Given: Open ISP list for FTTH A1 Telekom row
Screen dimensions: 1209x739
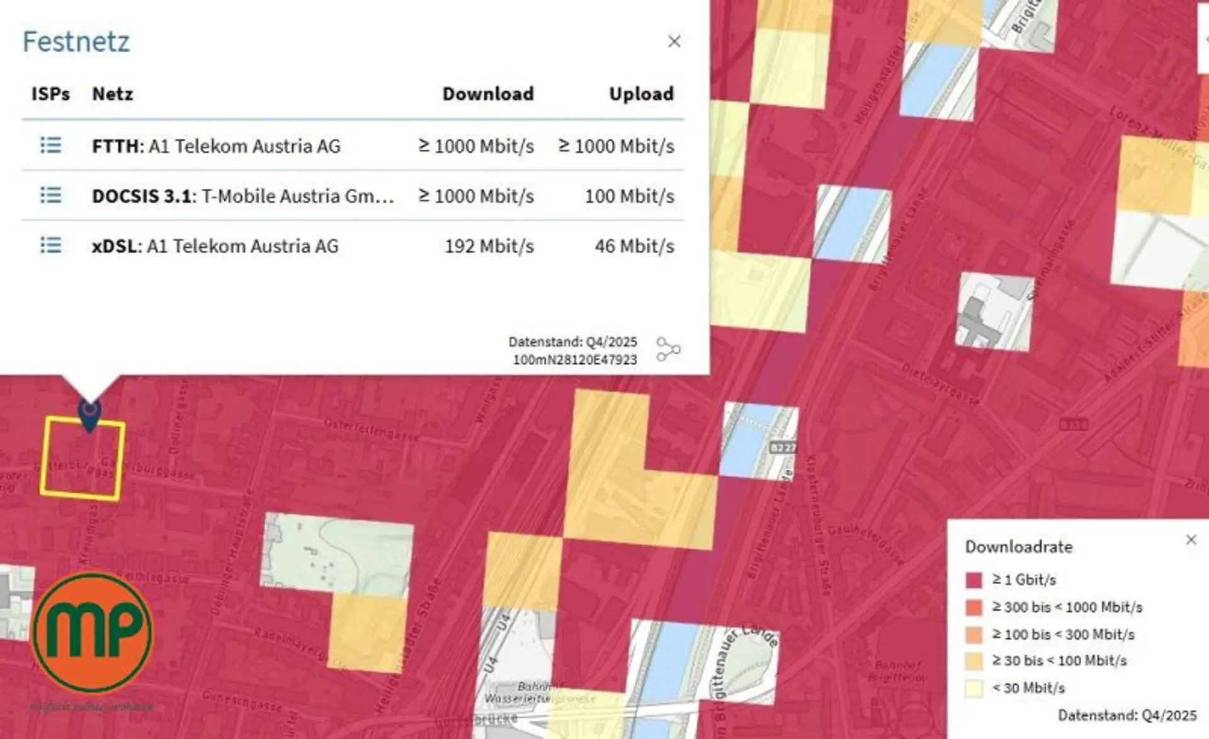Looking at the screenshot, I should pos(51,145).
